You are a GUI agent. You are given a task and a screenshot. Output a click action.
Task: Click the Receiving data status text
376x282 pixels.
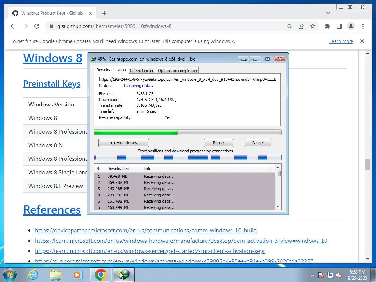tap(139, 86)
